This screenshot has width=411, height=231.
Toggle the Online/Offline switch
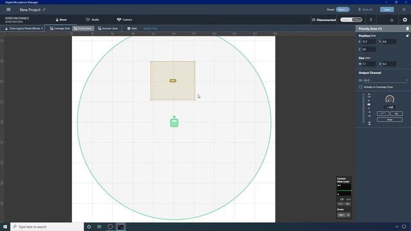351,20
